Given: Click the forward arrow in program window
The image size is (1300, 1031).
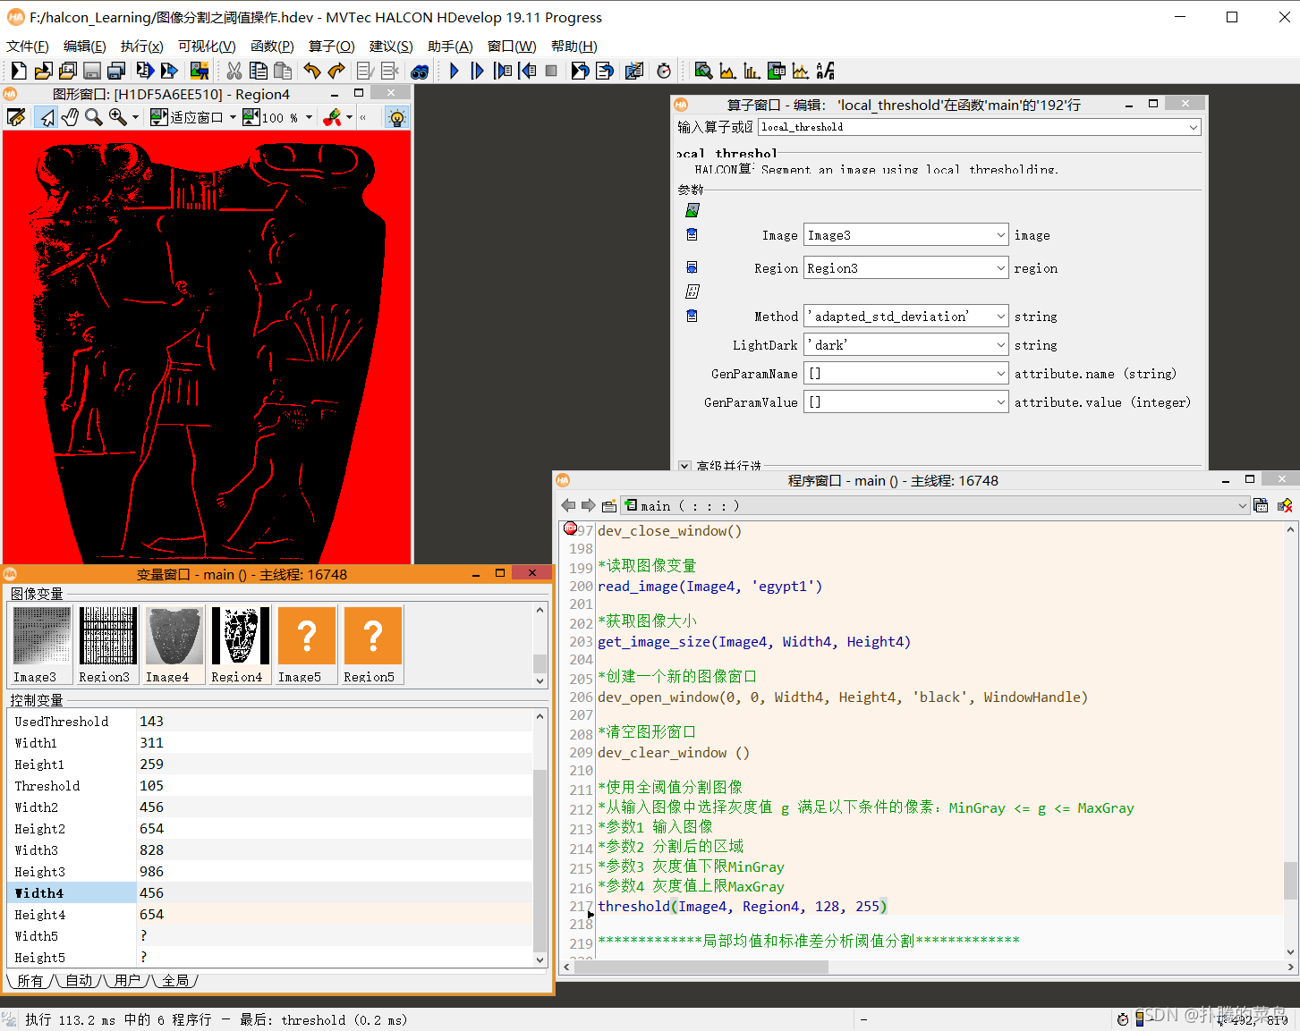Looking at the screenshot, I should click(589, 505).
